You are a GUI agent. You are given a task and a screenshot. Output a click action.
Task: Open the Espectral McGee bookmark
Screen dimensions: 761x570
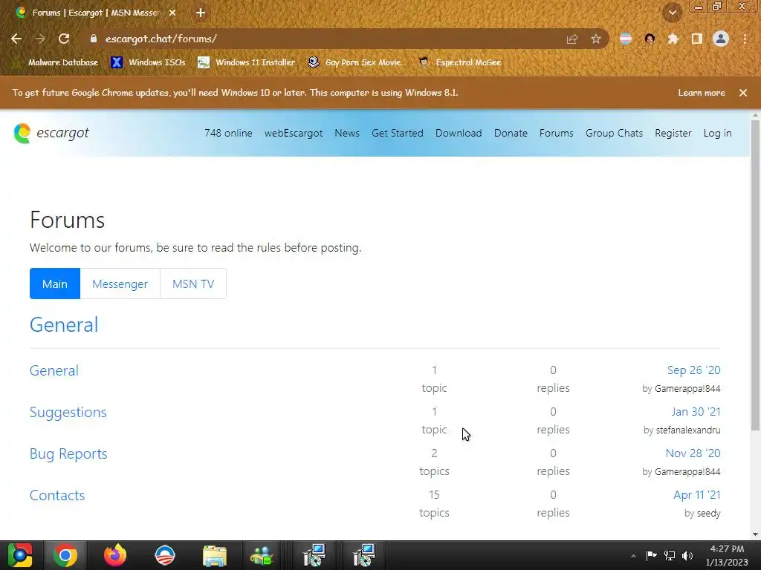pyautogui.click(x=459, y=62)
